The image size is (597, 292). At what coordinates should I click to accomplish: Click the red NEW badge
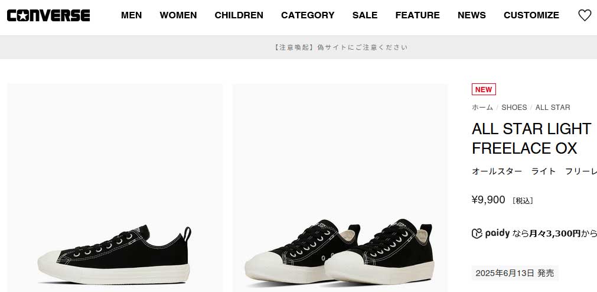pos(484,89)
